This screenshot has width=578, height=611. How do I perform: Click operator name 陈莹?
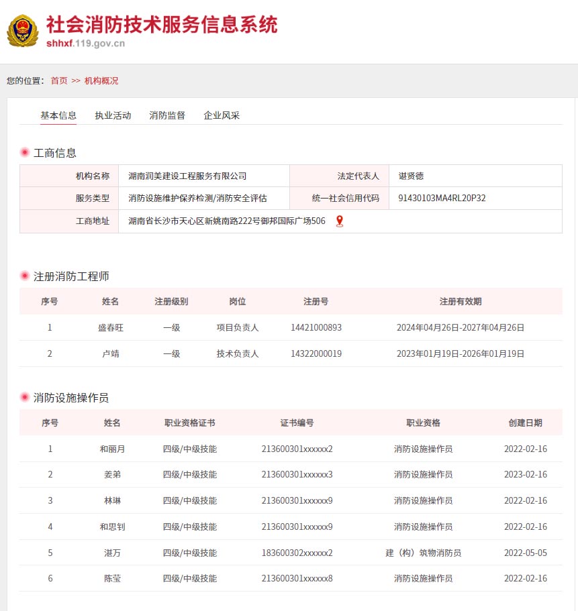(112, 579)
